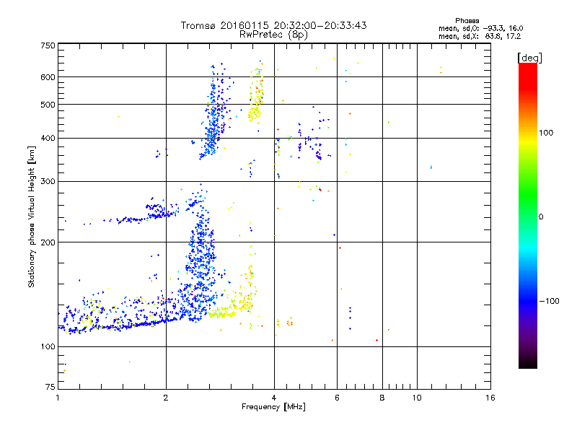
Task: Click the 100 km tick label on the height axis
Action: 48,347
